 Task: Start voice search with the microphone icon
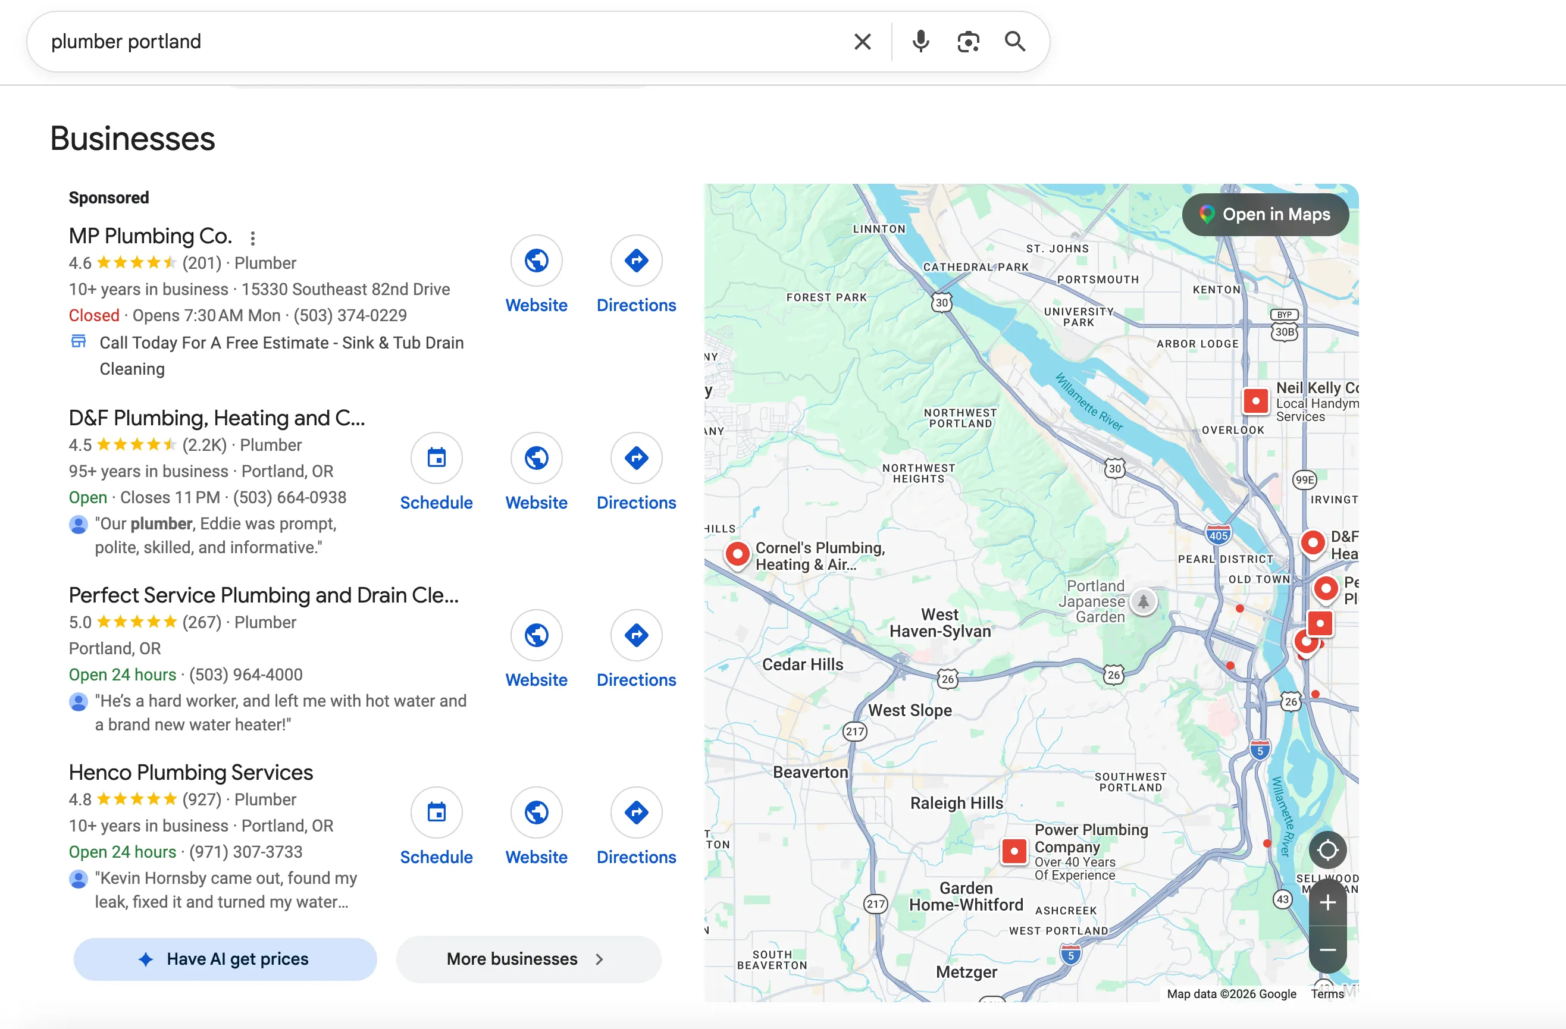[920, 42]
